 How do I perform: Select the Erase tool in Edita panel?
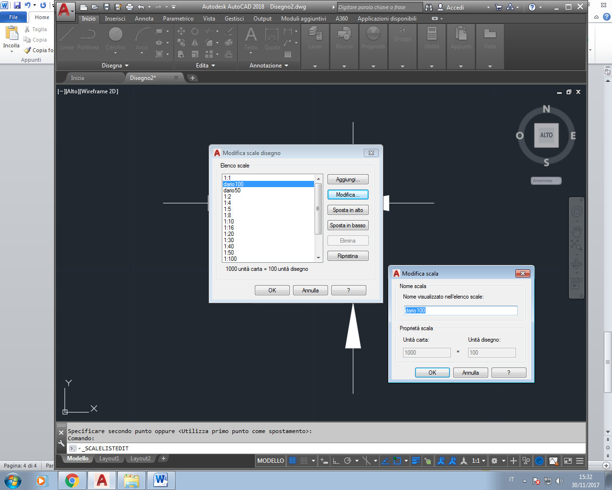229,31
